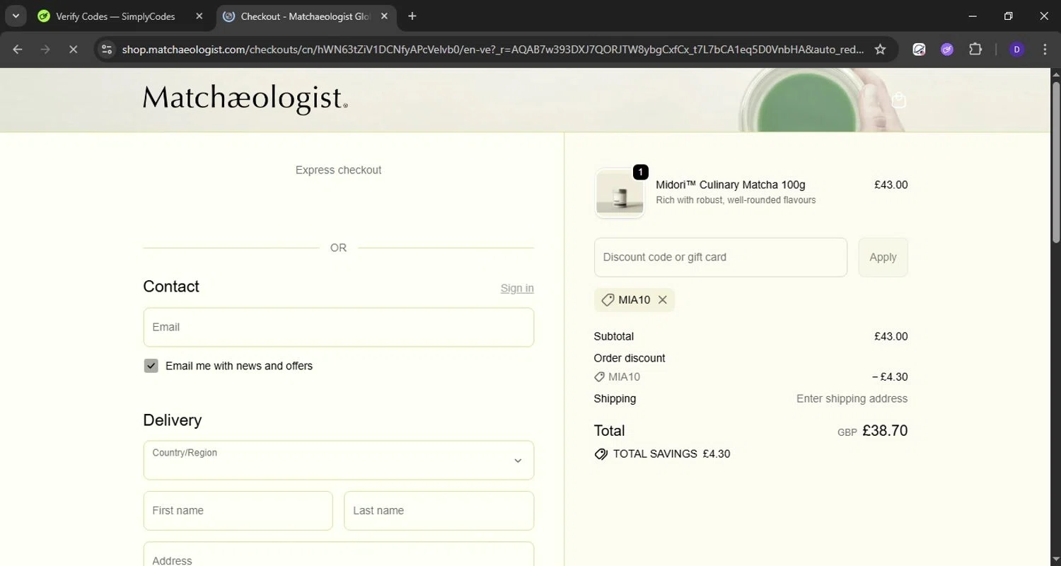Image resolution: width=1061 pixels, height=566 pixels.
Task: Restore down the Chrome window
Action: tap(1009, 16)
